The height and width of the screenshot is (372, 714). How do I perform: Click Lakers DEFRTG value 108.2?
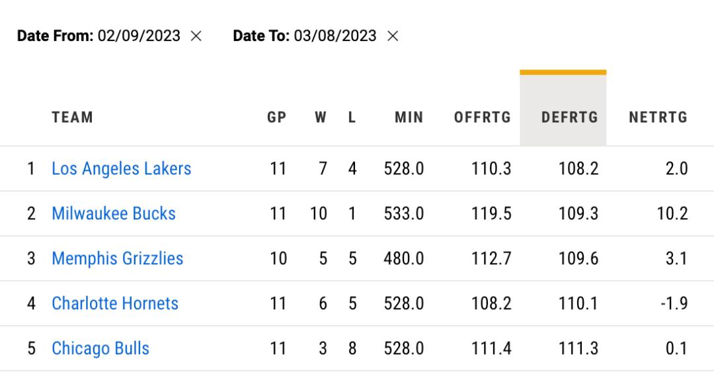coord(578,168)
